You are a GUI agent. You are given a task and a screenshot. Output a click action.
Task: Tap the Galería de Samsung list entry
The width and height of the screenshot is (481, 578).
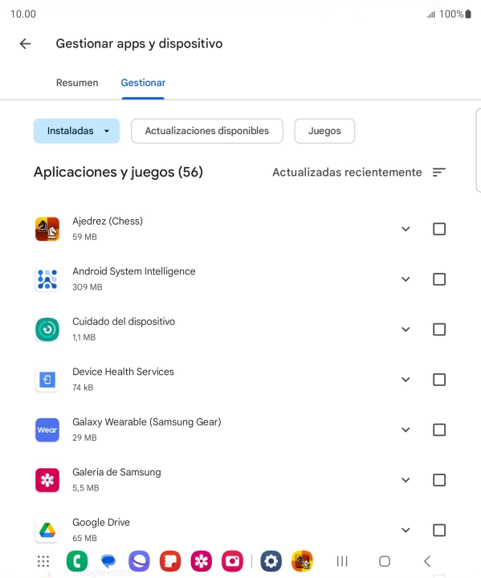coord(241,480)
